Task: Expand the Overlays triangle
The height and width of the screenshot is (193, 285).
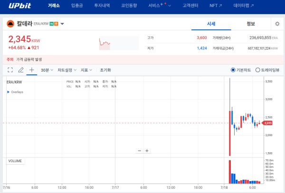Action: pos(8,92)
